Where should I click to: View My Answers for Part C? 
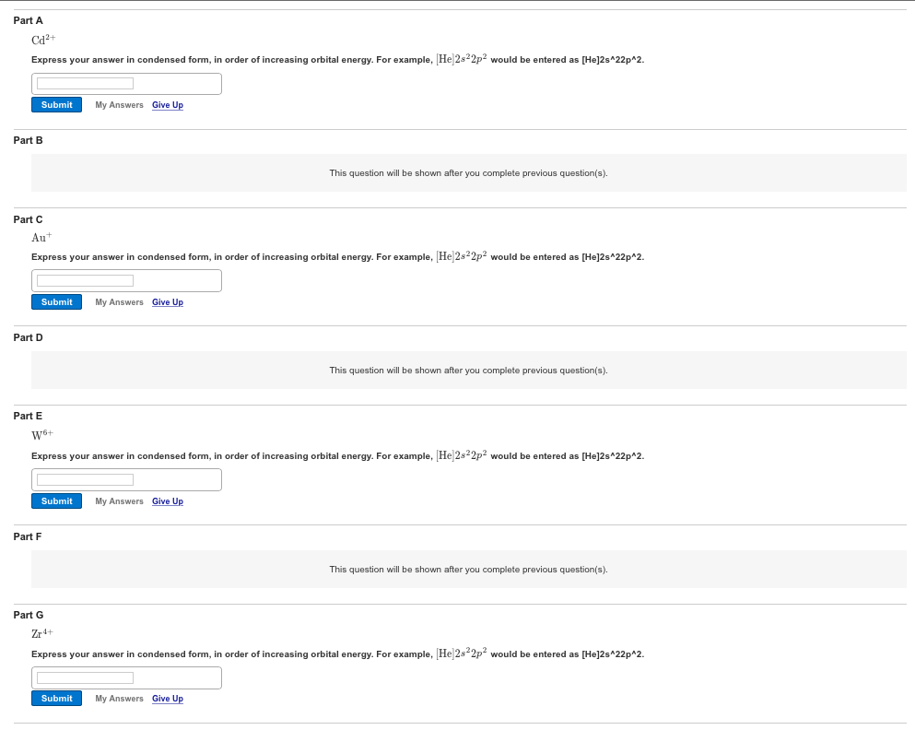click(x=119, y=302)
